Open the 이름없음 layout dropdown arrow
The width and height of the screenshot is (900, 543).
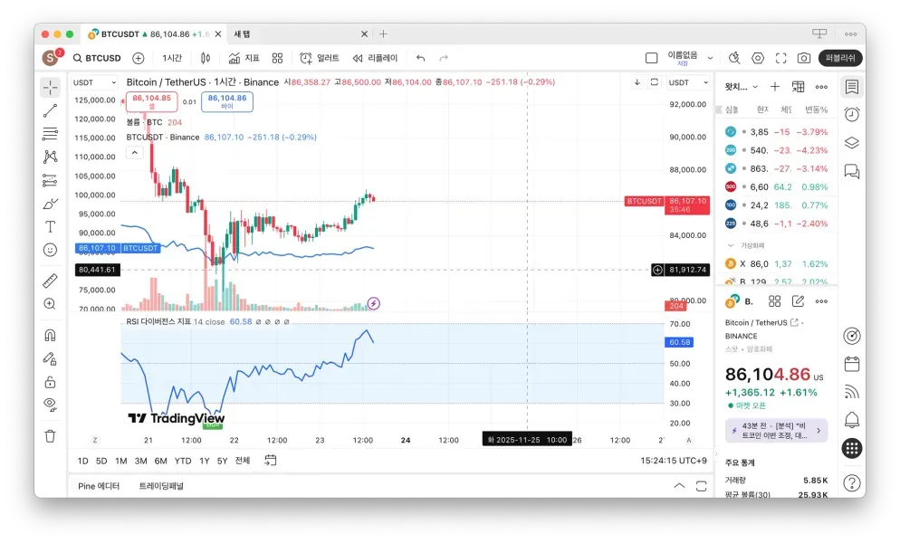pyautogui.click(x=710, y=58)
